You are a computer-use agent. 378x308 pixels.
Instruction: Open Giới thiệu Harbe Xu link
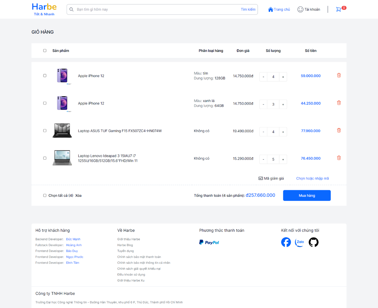[x=131, y=281]
